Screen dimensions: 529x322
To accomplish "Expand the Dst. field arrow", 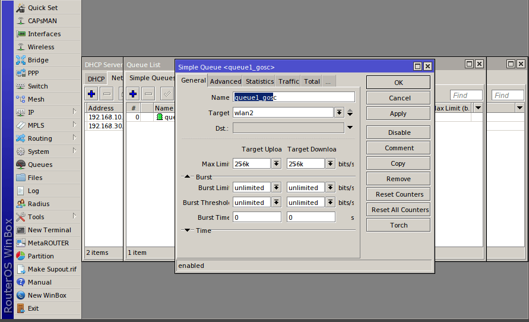I will pyautogui.click(x=350, y=128).
